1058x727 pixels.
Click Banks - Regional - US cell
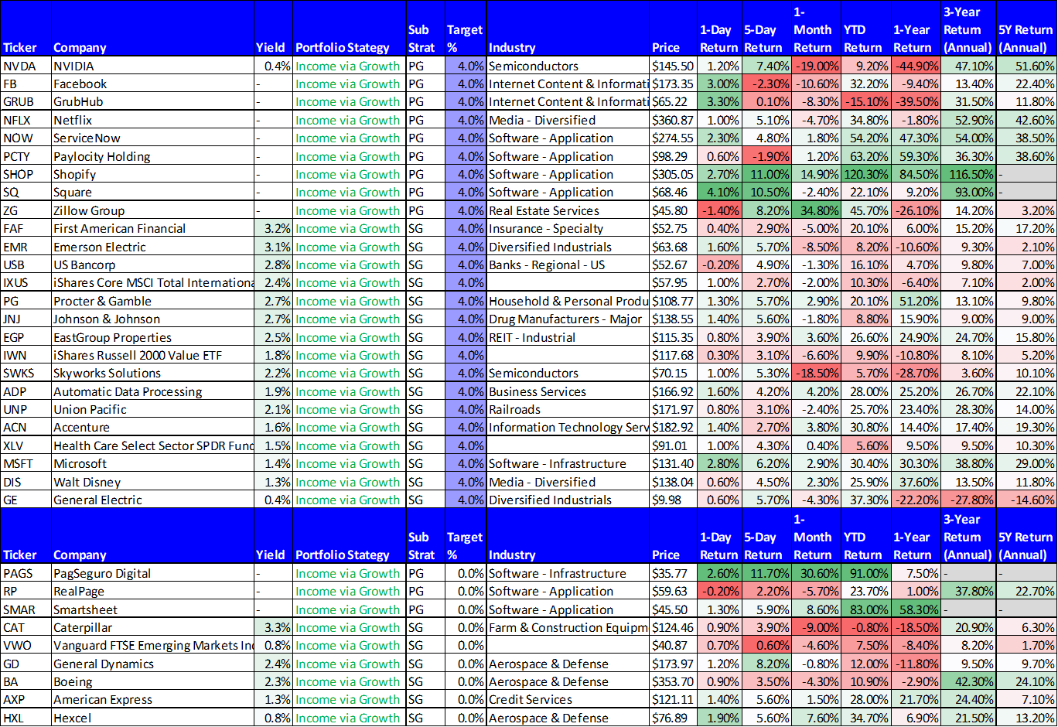point(568,265)
